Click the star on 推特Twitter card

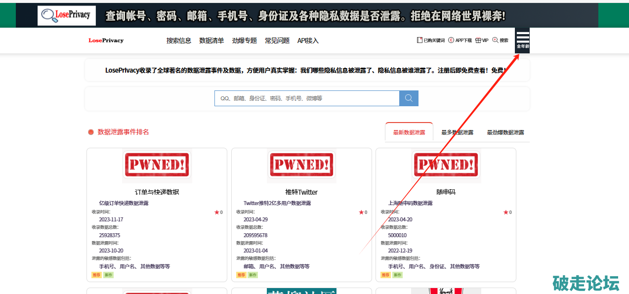pos(361,212)
